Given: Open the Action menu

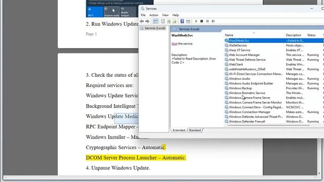Looking at the screenshot, I should (154, 15).
